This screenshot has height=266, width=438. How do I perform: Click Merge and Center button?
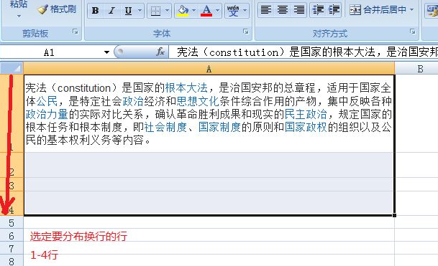378,10
